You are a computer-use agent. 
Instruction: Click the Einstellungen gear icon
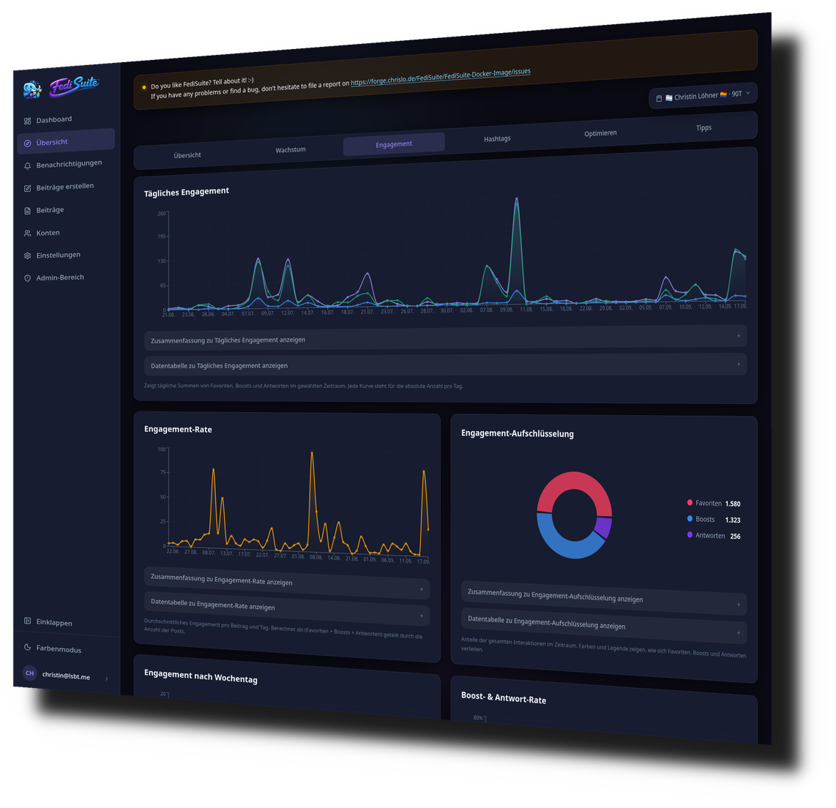point(27,256)
